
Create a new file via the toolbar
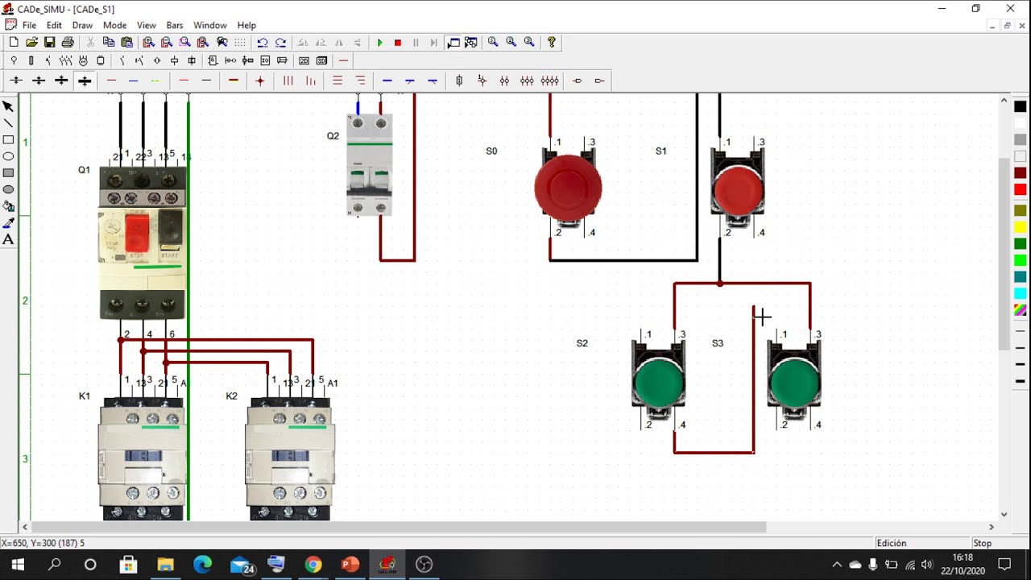(x=14, y=42)
